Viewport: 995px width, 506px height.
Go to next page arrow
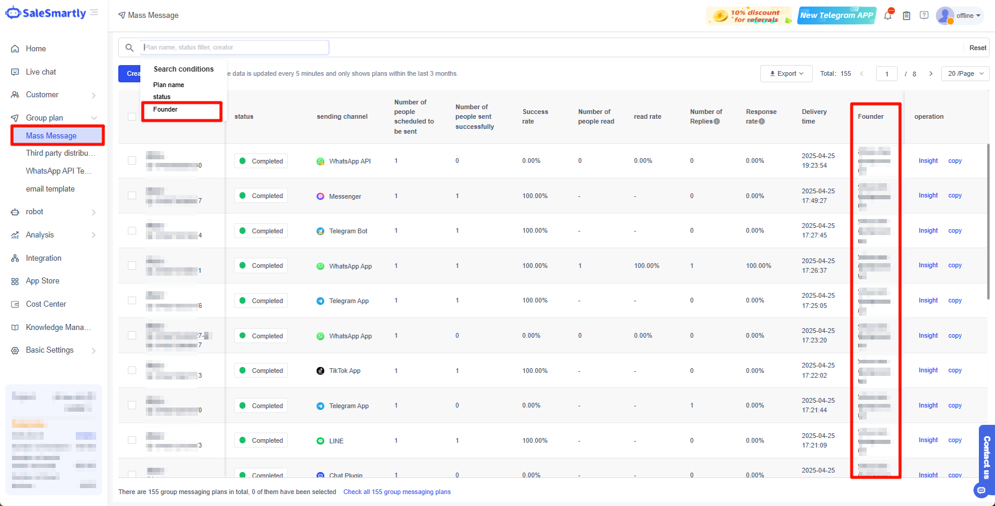(930, 74)
